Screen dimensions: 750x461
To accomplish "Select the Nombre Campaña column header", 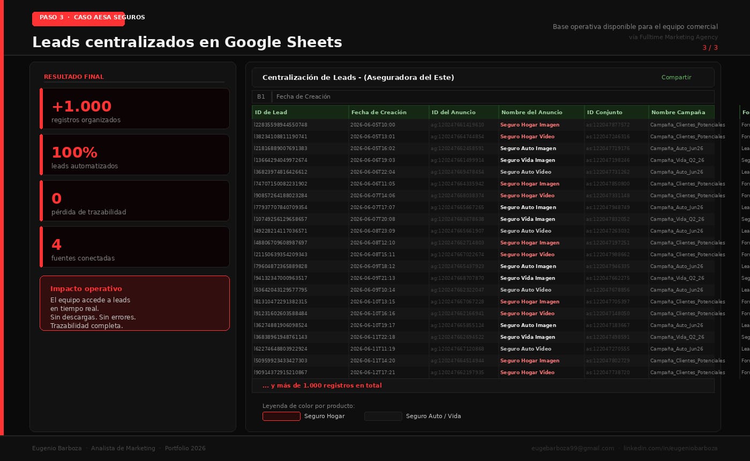I will click(x=681, y=112).
